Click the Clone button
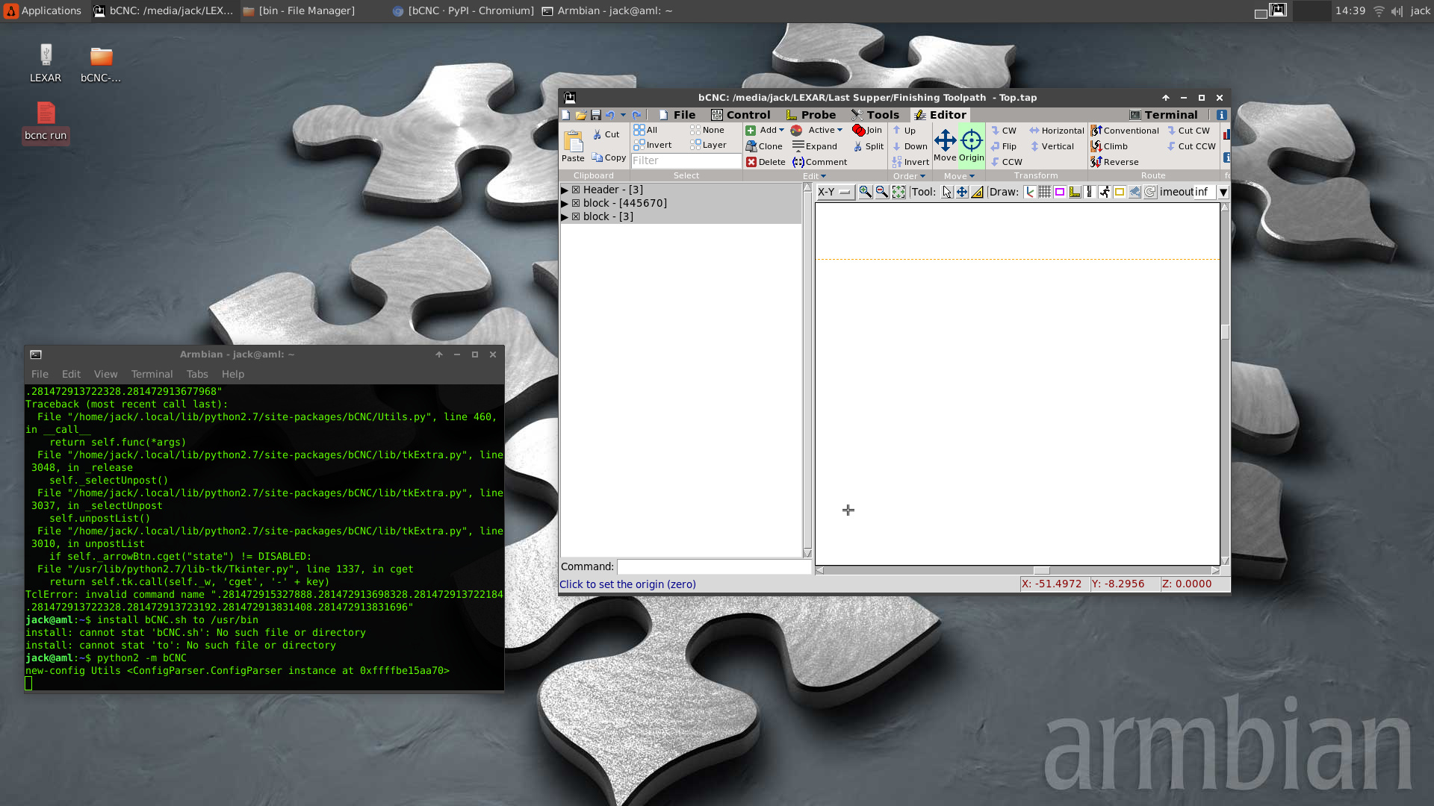The width and height of the screenshot is (1434, 806). pyautogui.click(x=764, y=146)
